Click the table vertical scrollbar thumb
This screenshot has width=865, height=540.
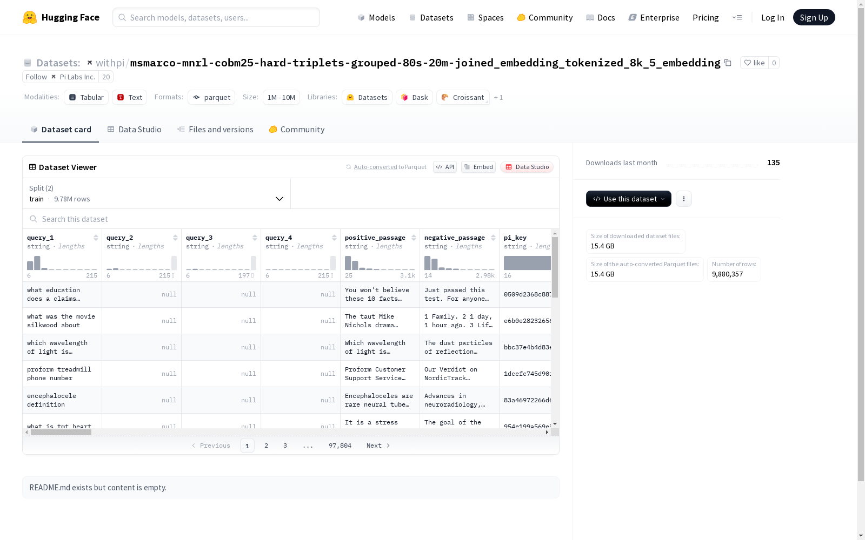point(555,267)
